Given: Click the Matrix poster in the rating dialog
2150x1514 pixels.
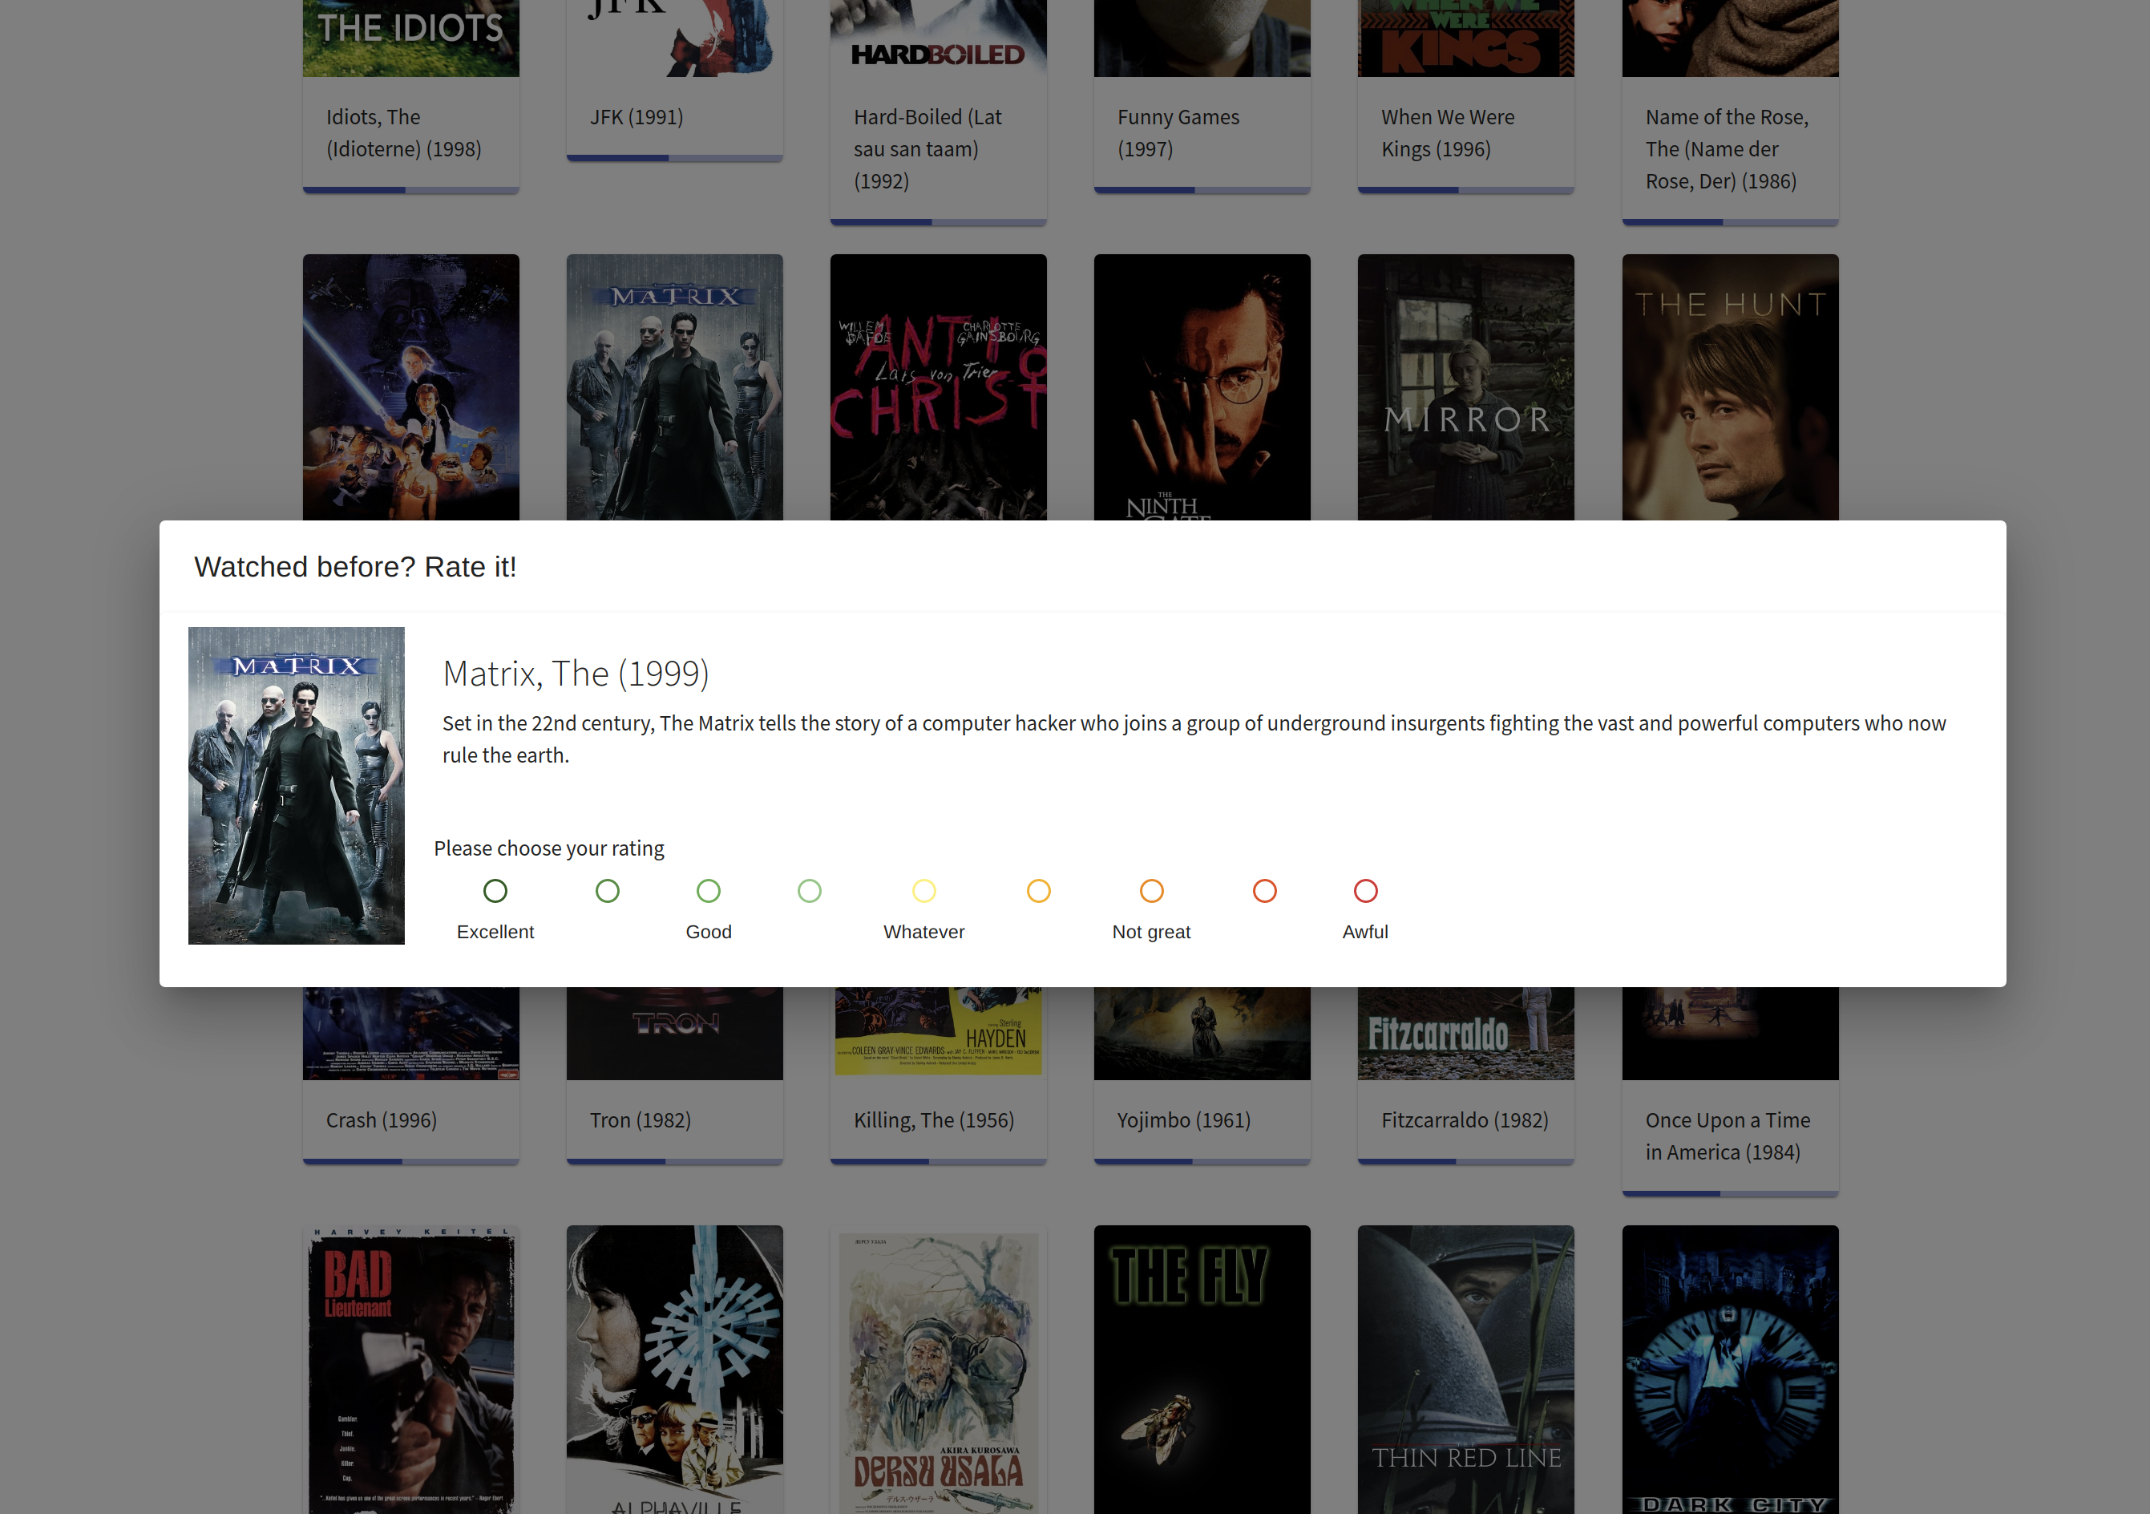Looking at the screenshot, I should 296,785.
